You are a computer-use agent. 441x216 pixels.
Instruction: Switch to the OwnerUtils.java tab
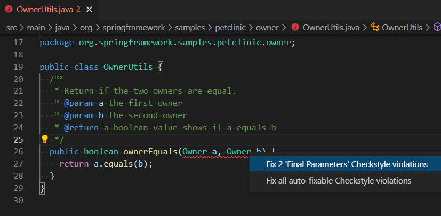coord(44,10)
